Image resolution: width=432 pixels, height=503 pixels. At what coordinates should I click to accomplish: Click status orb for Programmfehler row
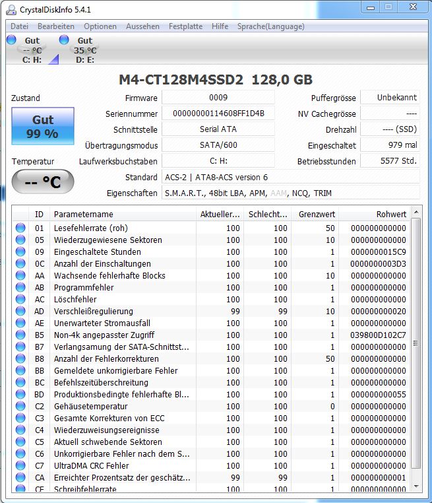pos(20,287)
